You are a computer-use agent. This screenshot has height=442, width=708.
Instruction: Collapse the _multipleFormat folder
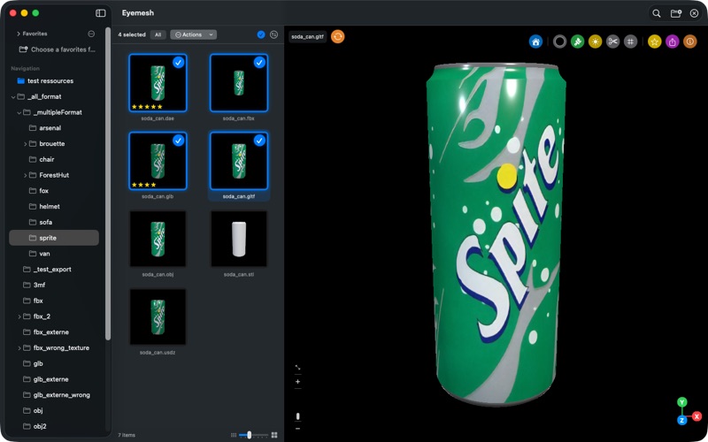coord(19,112)
